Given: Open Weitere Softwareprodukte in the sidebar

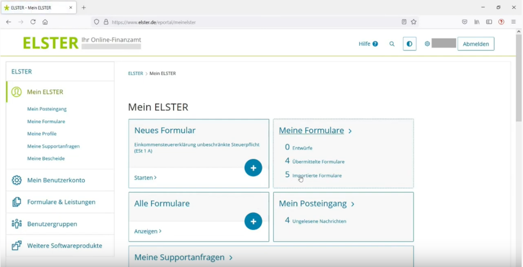Looking at the screenshot, I should coord(65,245).
